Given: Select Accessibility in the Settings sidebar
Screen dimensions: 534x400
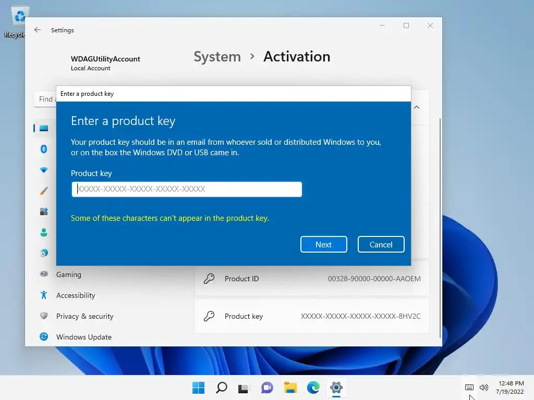Looking at the screenshot, I should (x=76, y=295).
